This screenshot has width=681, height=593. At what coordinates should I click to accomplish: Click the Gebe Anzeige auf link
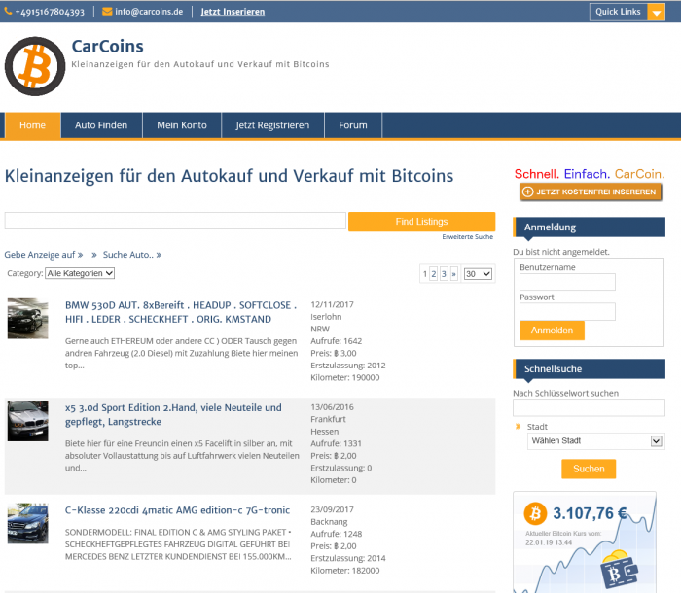[x=44, y=255]
